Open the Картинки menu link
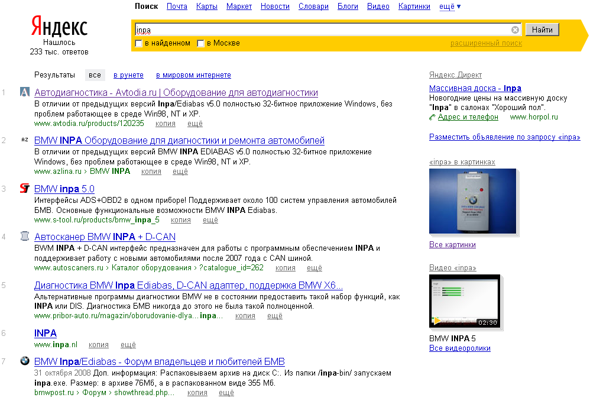 click(x=414, y=7)
